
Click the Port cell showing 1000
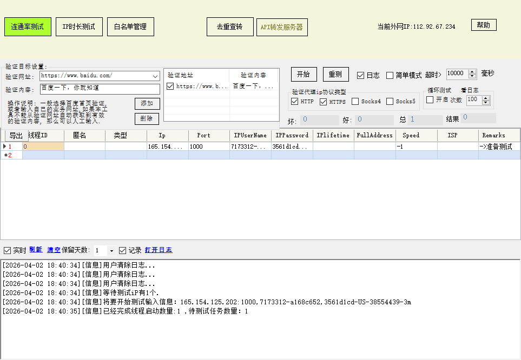(209, 146)
